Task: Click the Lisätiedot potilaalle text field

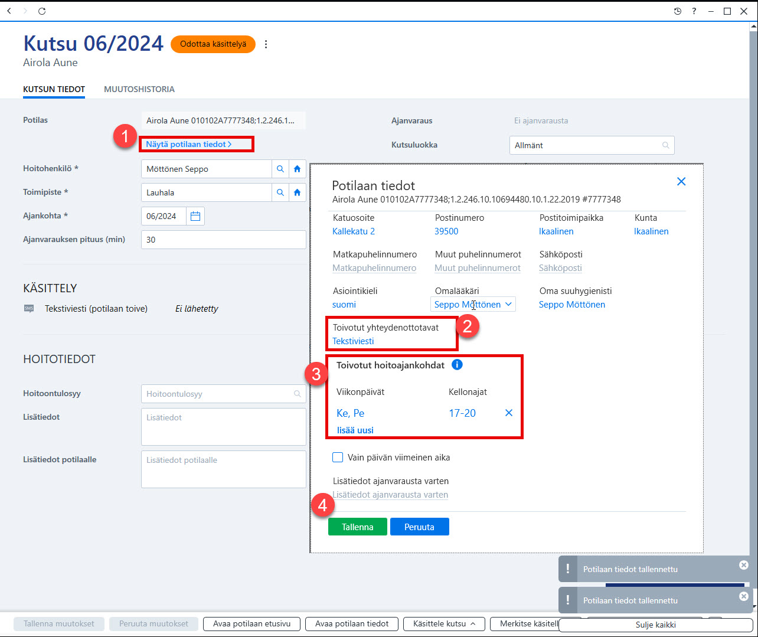Action: [x=224, y=469]
